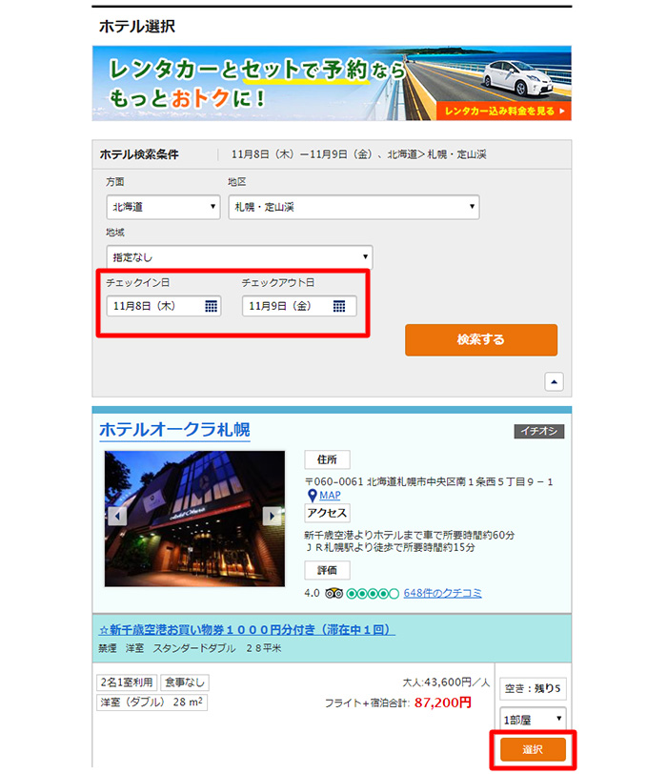
Task: Click the rental car promotion banner
Action: (x=332, y=83)
